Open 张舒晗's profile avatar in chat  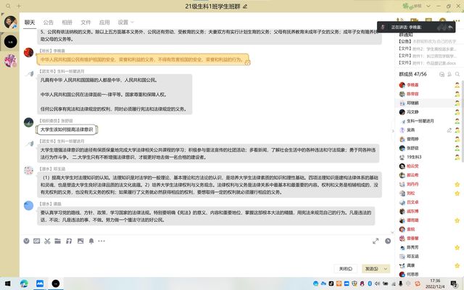coord(28,121)
